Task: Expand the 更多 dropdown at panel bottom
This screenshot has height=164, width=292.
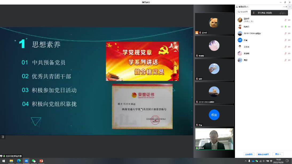Action: point(278,154)
